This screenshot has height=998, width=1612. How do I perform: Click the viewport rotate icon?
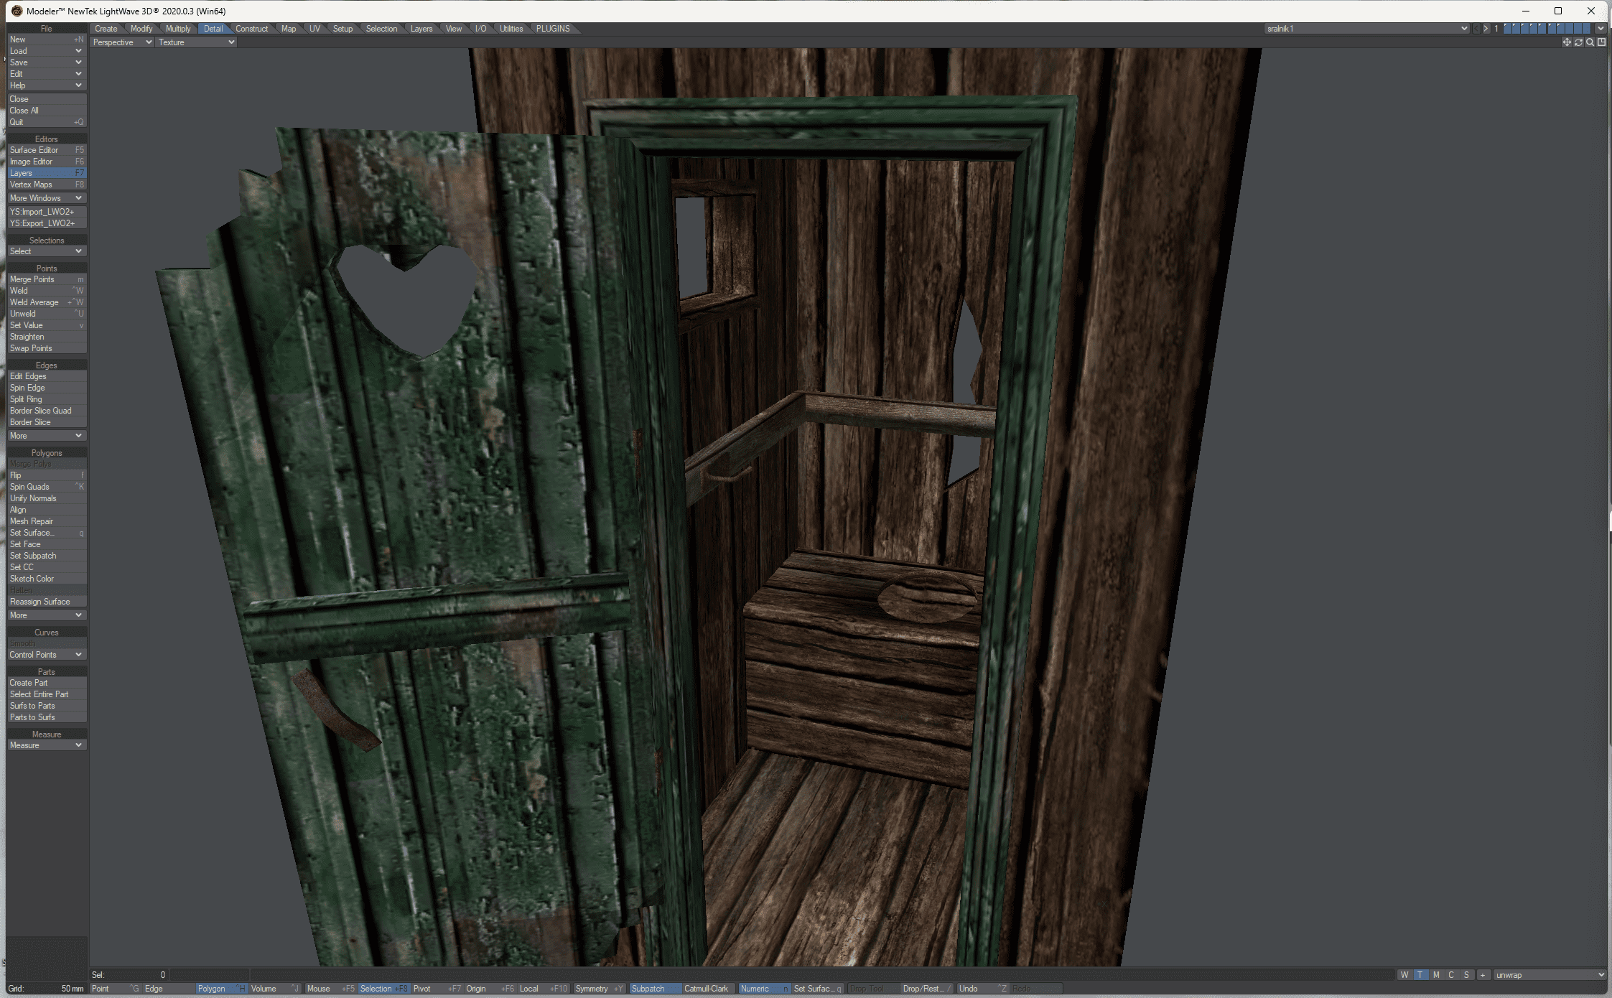(x=1578, y=42)
